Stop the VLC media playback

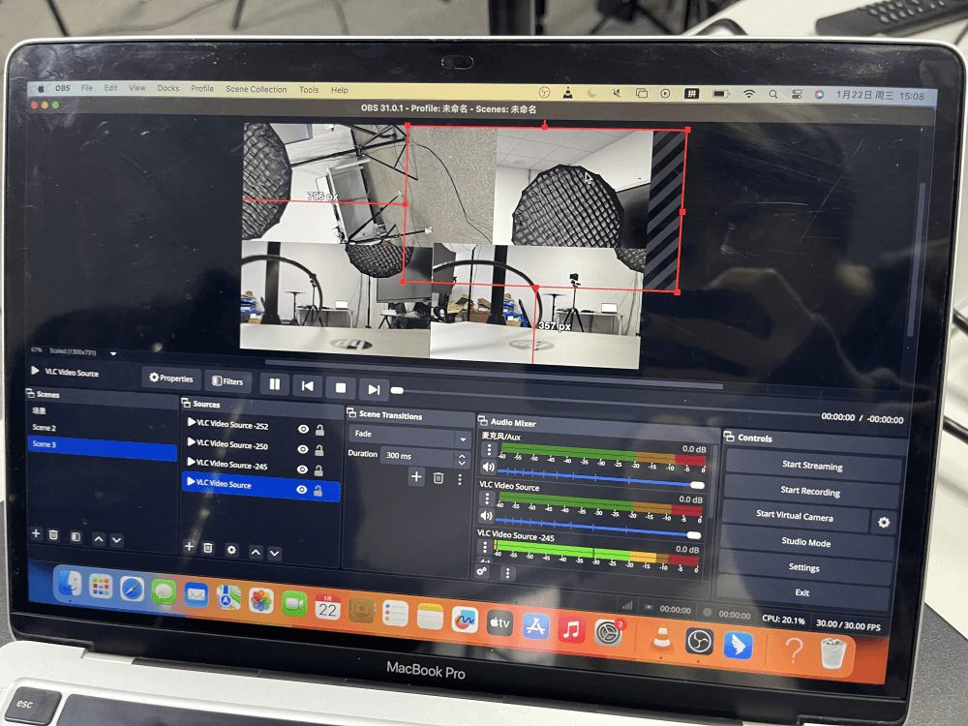coord(340,388)
